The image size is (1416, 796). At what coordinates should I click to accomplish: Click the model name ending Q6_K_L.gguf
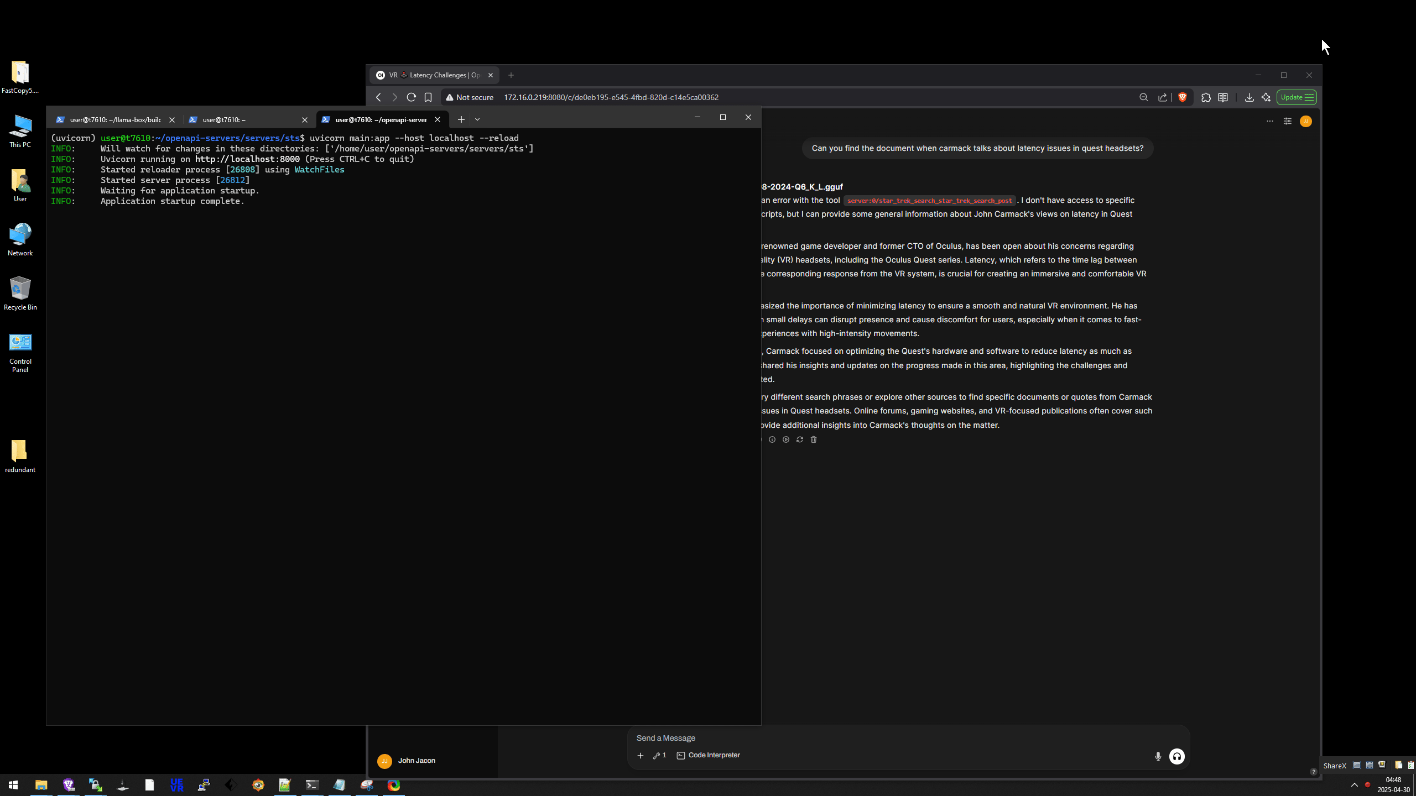(802, 187)
